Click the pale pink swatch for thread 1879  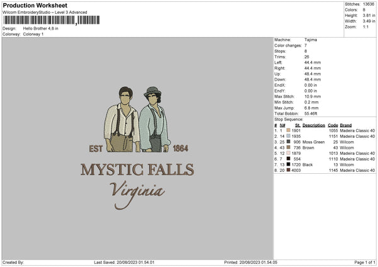(289, 153)
